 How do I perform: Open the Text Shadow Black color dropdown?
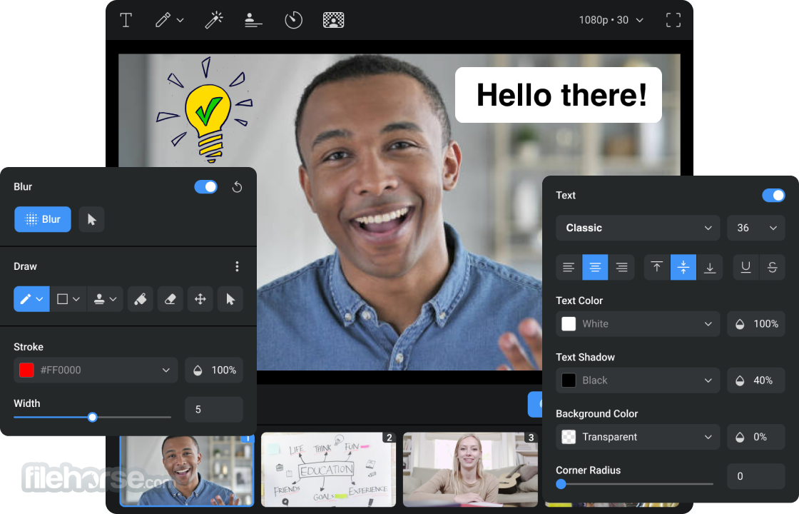(x=638, y=381)
